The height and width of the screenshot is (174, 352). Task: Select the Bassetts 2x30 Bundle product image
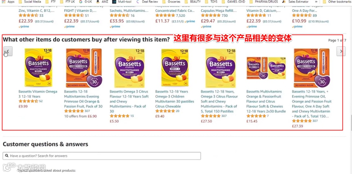pyautogui.click(x=266, y=68)
